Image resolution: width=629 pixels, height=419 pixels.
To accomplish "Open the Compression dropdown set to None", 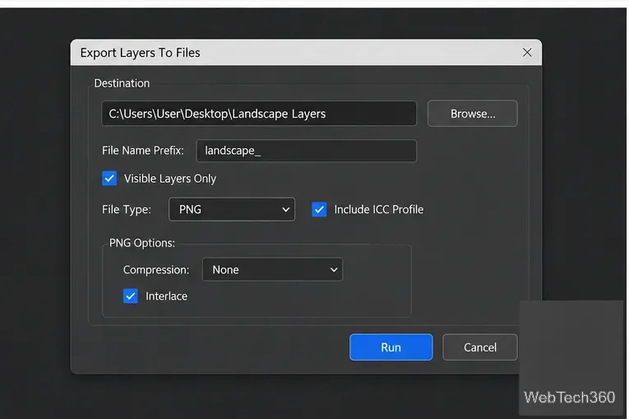I will (272, 269).
